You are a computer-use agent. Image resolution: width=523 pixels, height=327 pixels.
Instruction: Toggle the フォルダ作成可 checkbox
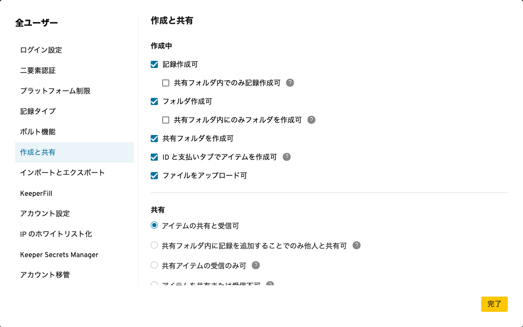(x=154, y=101)
